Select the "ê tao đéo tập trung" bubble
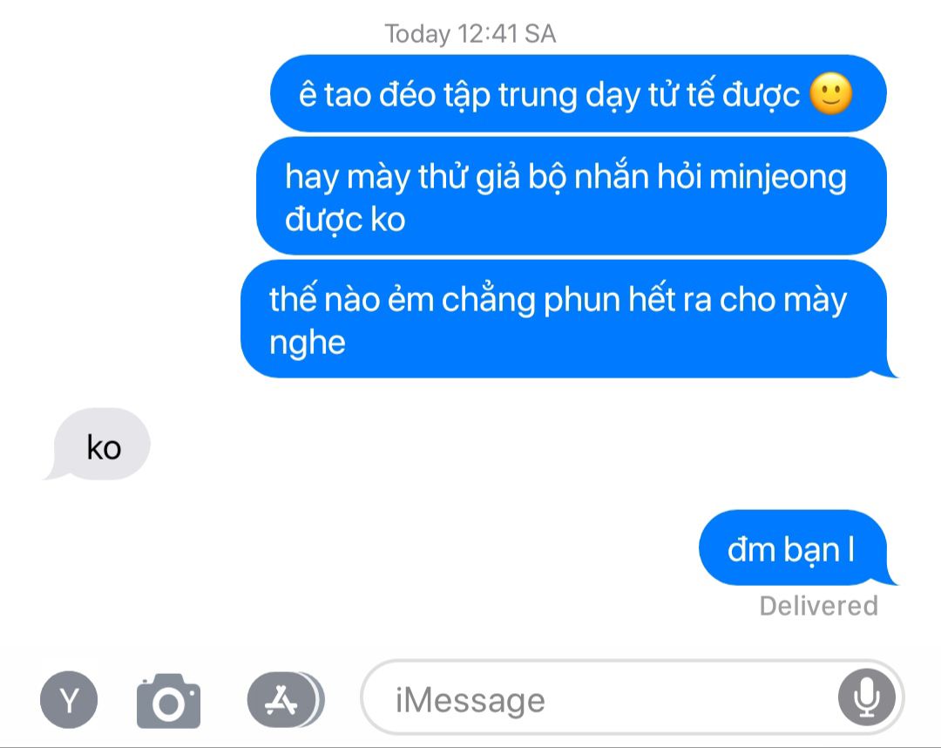This screenshot has height=748, width=941. pyautogui.click(x=578, y=93)
